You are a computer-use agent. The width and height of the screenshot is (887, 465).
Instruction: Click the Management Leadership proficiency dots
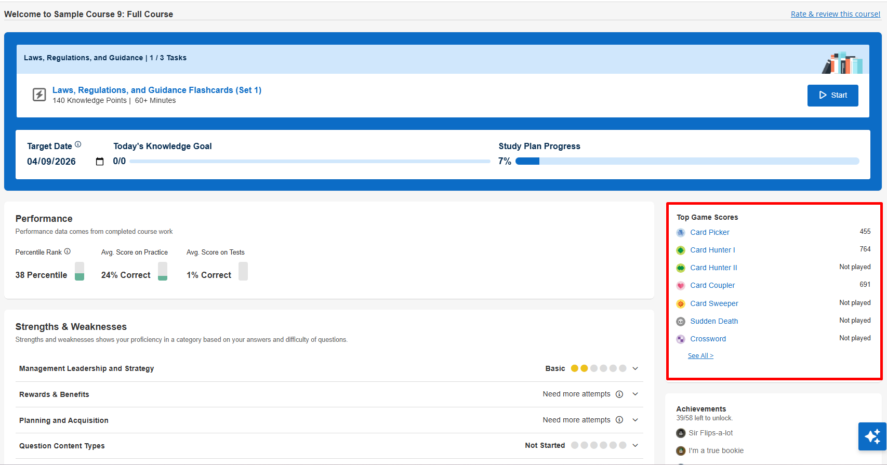point(599,368)
